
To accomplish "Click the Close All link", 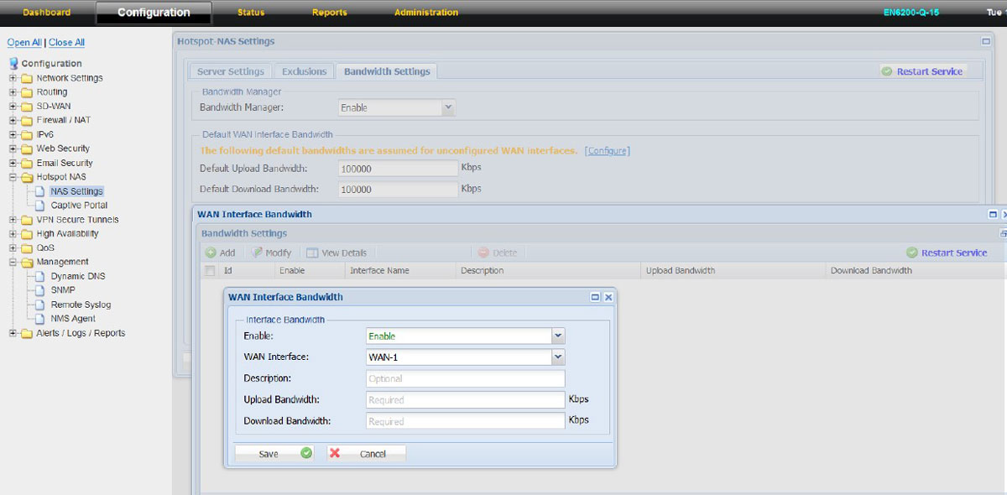I will pos(66,43).
